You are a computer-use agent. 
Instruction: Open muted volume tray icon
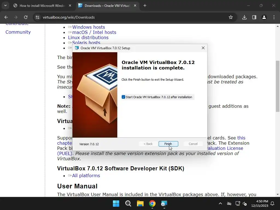coord(245,203)
